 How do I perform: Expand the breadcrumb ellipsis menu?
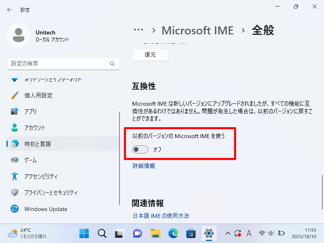(x=139, y=30)
